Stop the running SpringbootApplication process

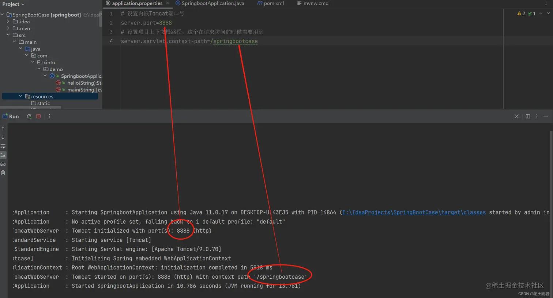point(38,116)
